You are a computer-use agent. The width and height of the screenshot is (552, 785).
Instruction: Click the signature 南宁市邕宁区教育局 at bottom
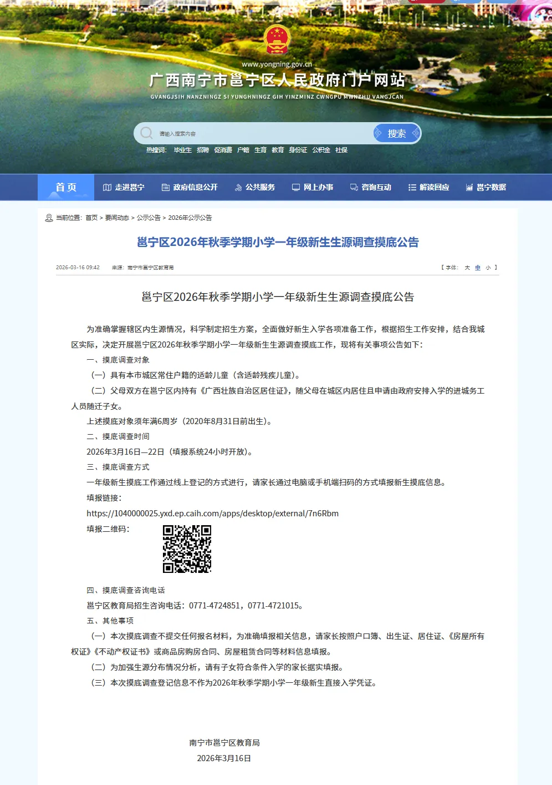pyautogui.click(x=224, y=743)
